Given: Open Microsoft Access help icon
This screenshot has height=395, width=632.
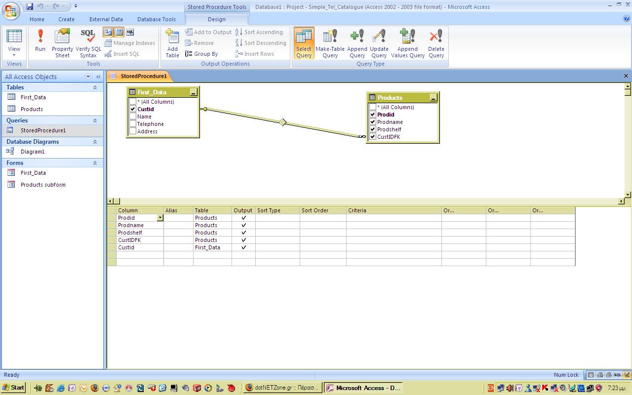Looking at the screenshot, I should tap(627, 19).
